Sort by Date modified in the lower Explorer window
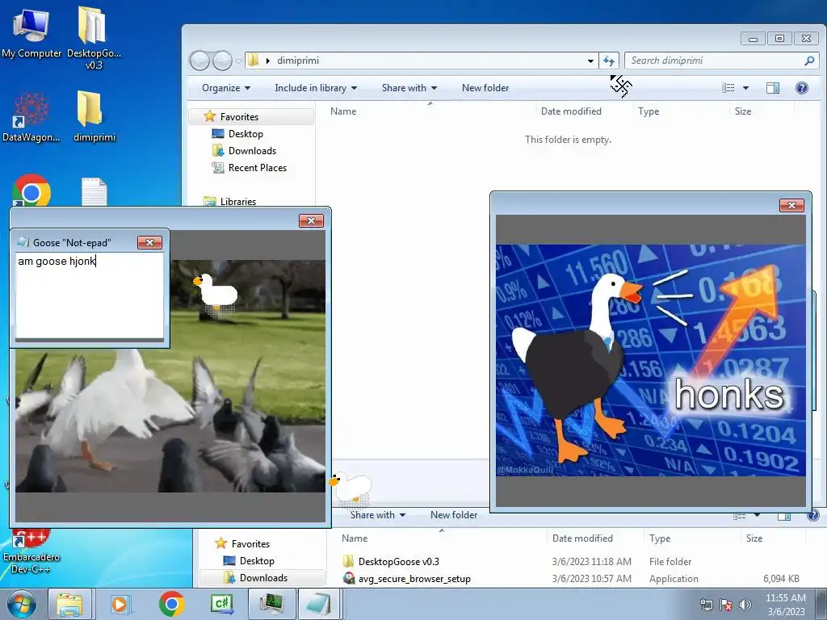 (x=582, y=538)
